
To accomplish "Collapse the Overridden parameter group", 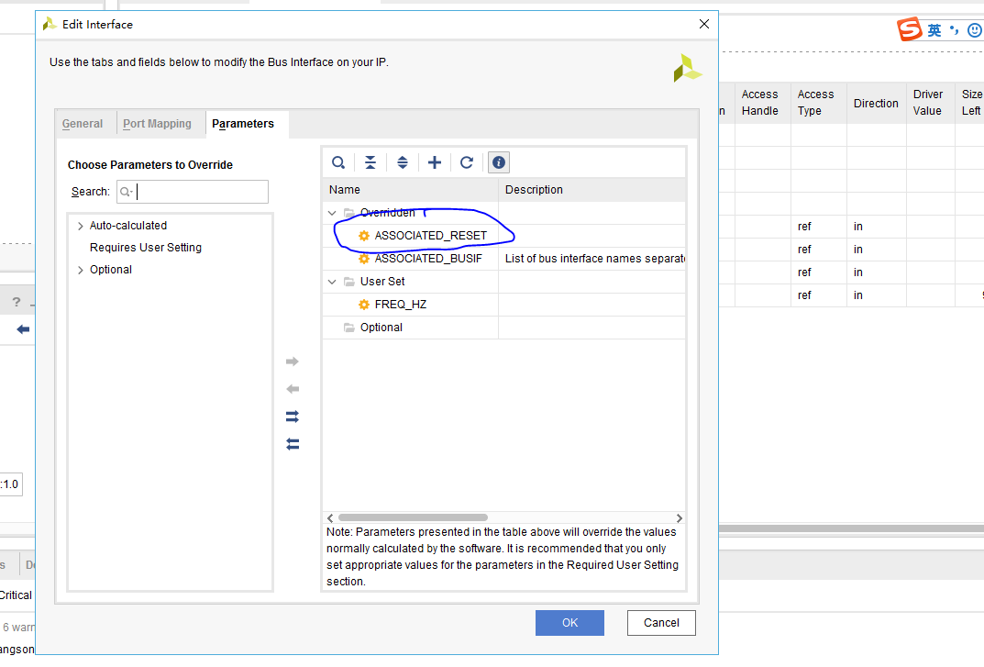I will [331, 212].
